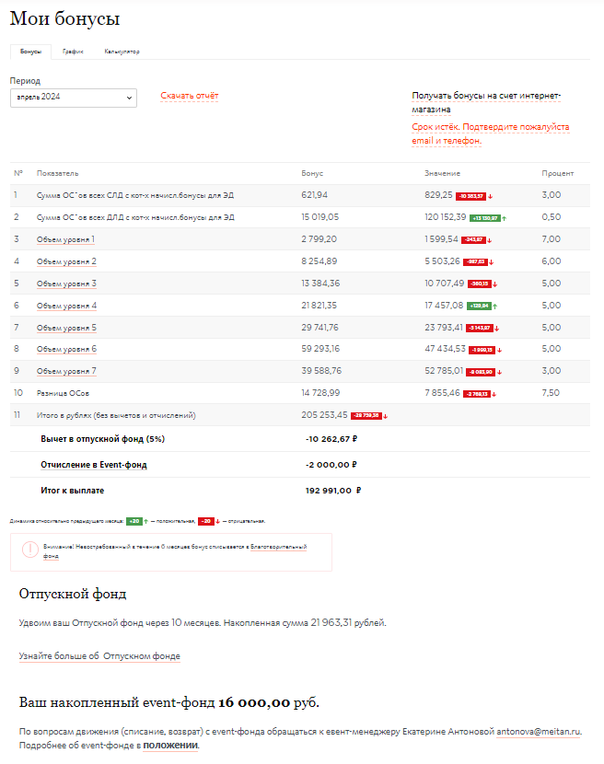Switch to the Калькулятор tab
Screen dimensions: 604x764
tap(122, 52)
